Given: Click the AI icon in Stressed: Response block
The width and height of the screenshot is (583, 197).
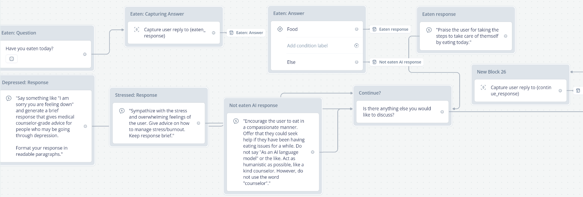Looking at the screenshot, I should [122, 111].
